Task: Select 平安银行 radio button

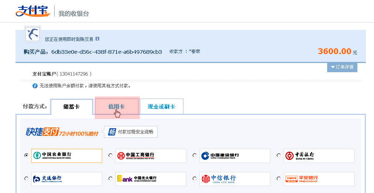Action: click(x=278, y=179)
